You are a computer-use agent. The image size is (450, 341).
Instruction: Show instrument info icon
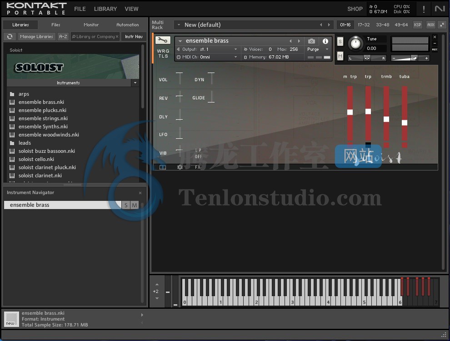coord(325,41)
